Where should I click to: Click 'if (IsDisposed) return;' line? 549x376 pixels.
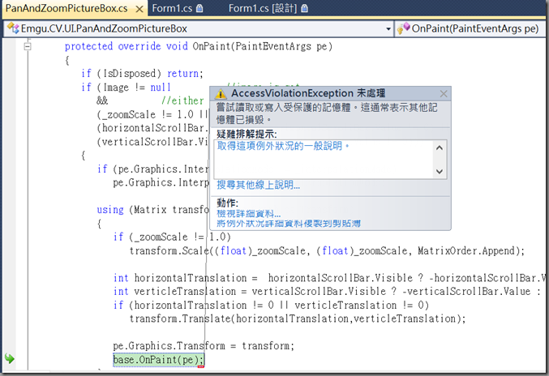(142, 74)
